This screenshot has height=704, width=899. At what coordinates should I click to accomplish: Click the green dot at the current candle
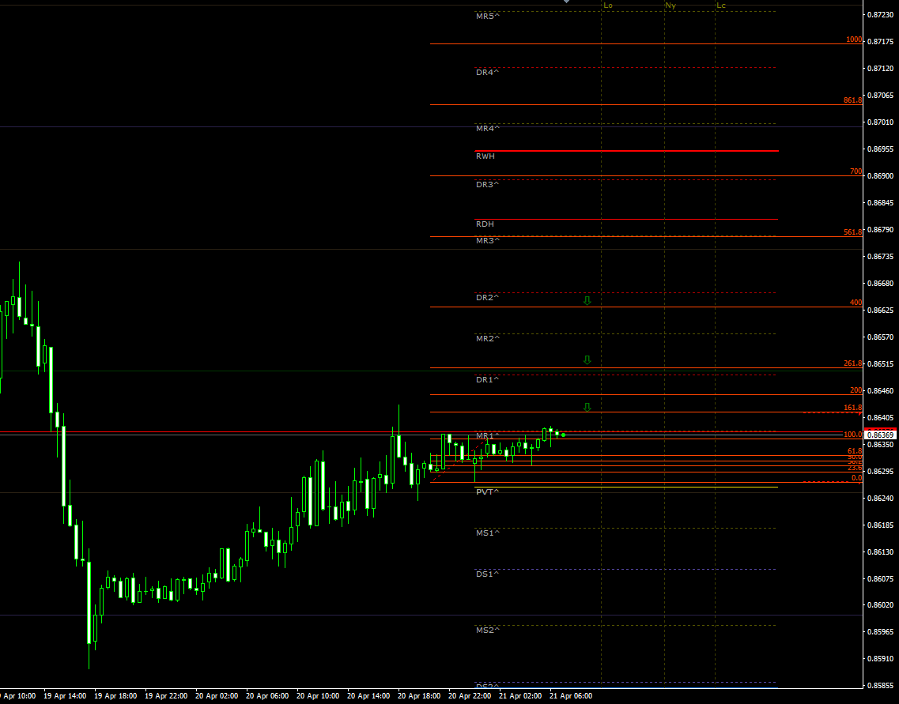coord(563,435)
